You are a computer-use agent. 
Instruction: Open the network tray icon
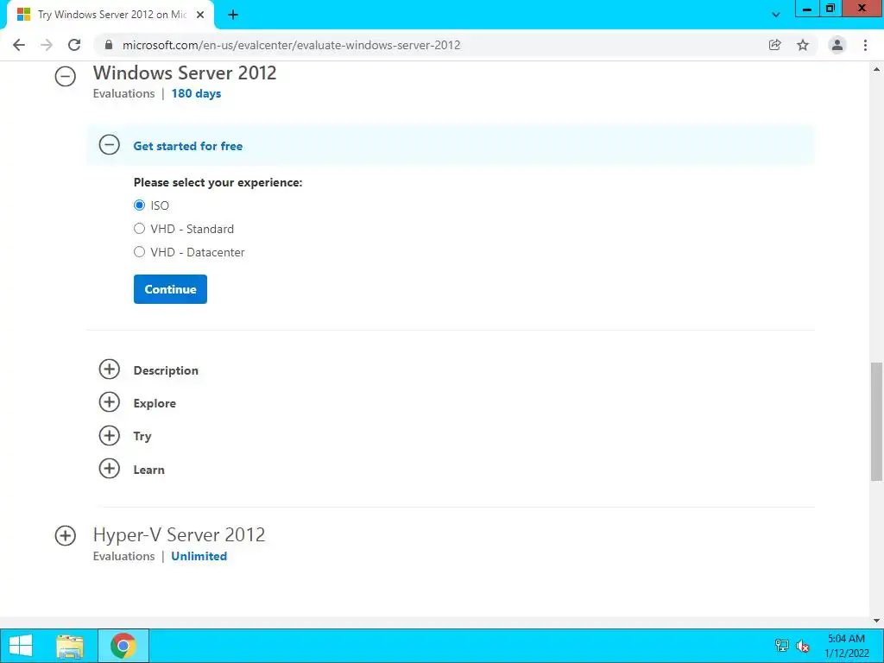tap(781, 646)
